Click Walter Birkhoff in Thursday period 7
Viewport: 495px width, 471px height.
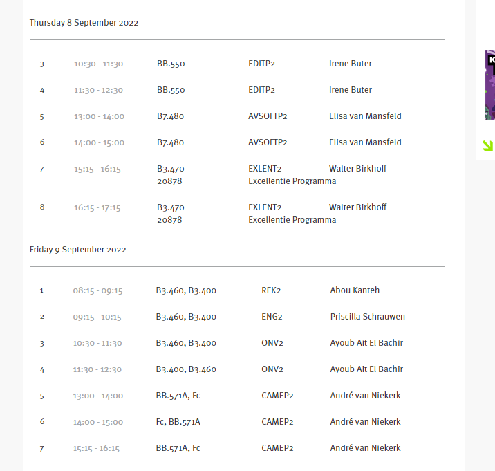point(358,169)
